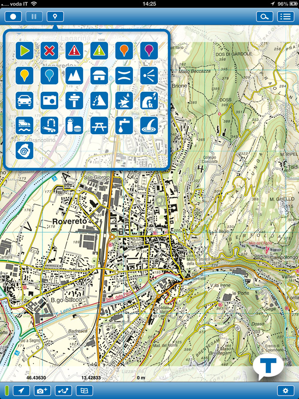Tap the longitude value 13.42833
Image resolution: width=299 pixels, height=399 pixels.
[x=91, y=378]
